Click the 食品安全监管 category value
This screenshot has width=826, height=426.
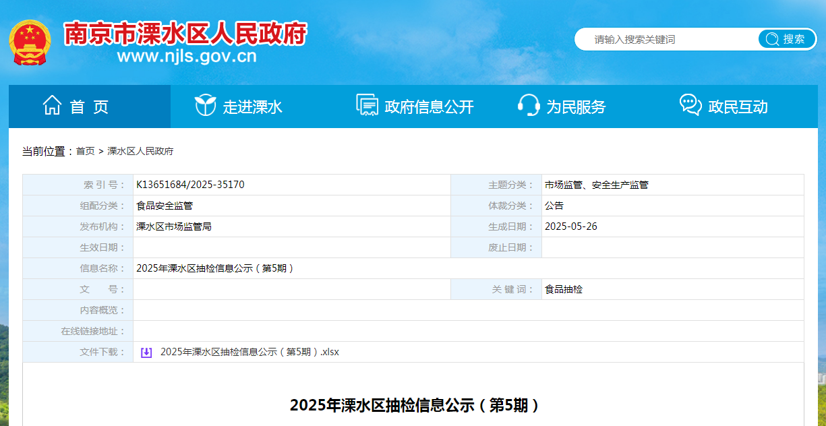pyautogui.click(x=165, y=206)
